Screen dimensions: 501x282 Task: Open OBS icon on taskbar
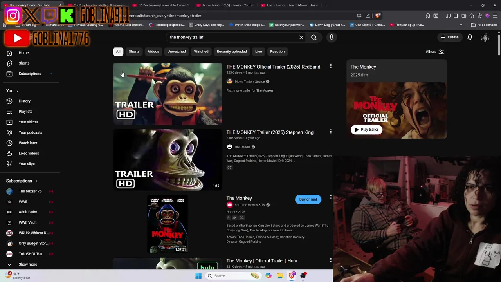point(303,276)
